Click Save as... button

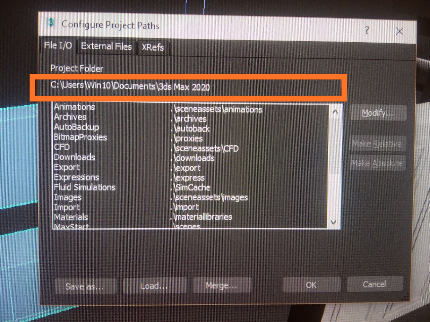point(85,286)
